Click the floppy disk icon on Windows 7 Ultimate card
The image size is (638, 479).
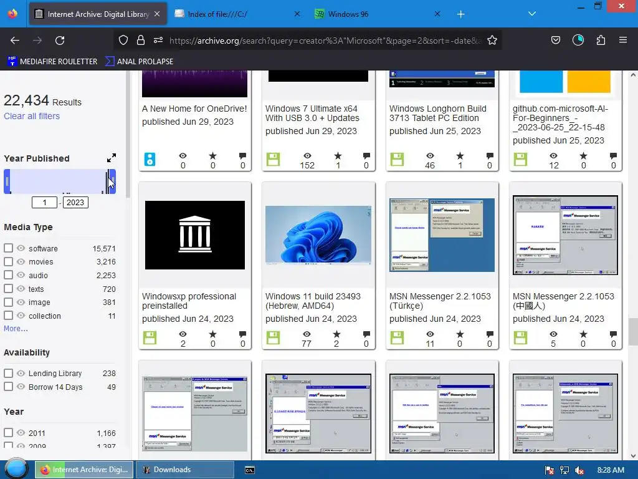273,159
